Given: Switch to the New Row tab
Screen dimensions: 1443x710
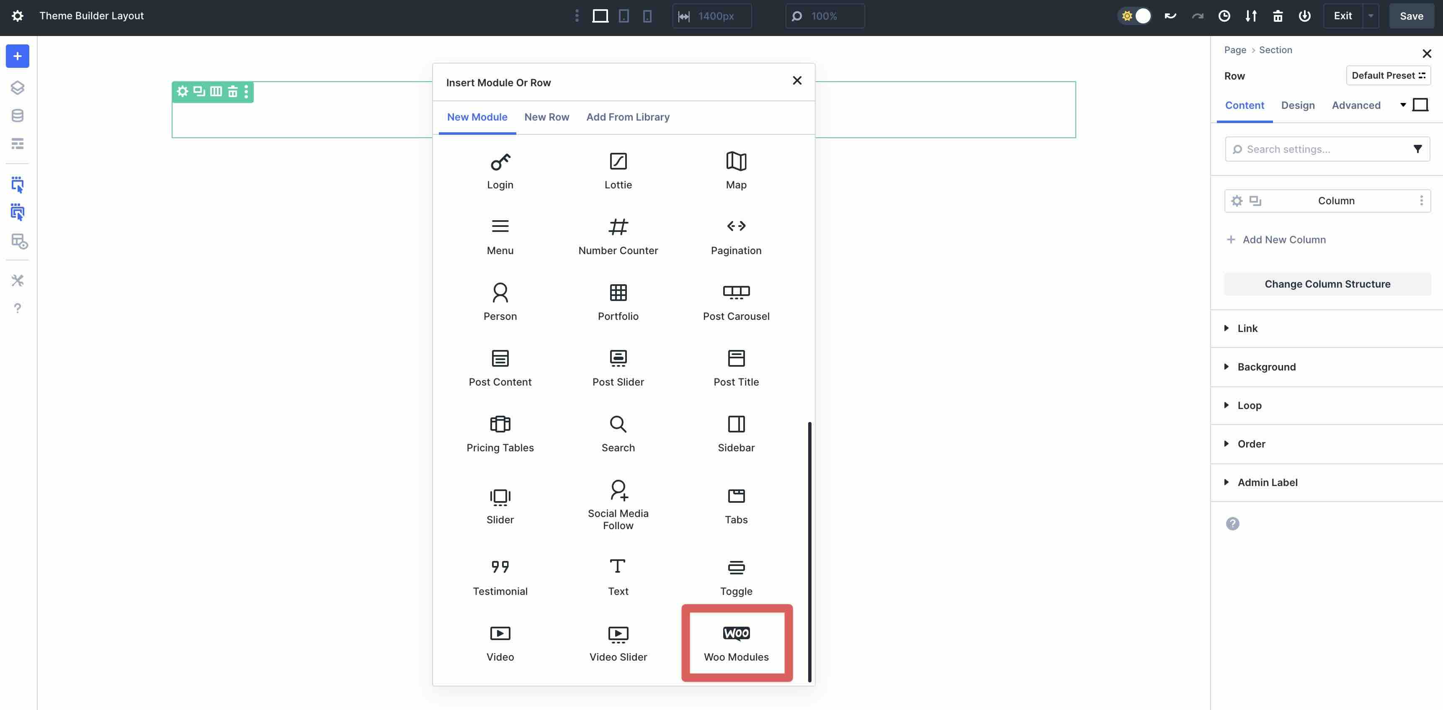Looking at the screenshot, I should pyautogui.click(x=547, y=117).
